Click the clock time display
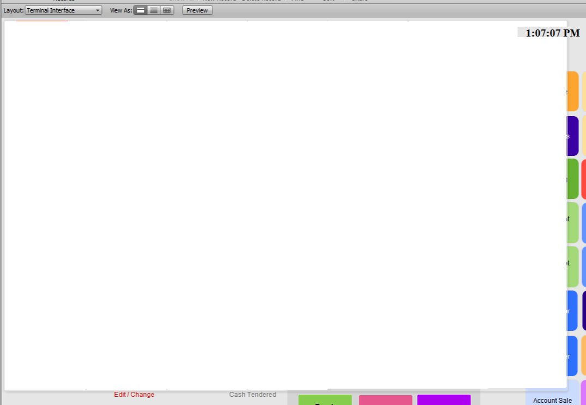The width and height of the screenshot is (586, 405). (552, 33)
